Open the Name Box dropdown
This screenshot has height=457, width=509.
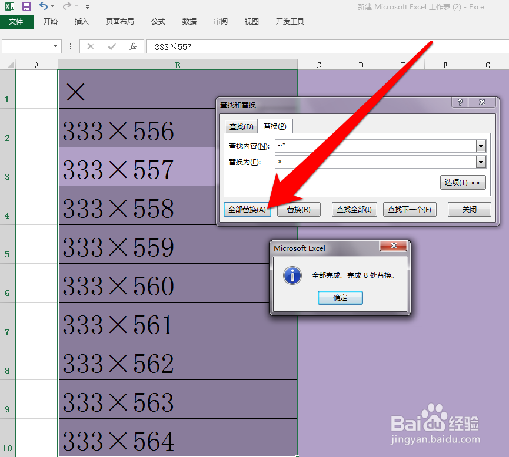56,46
